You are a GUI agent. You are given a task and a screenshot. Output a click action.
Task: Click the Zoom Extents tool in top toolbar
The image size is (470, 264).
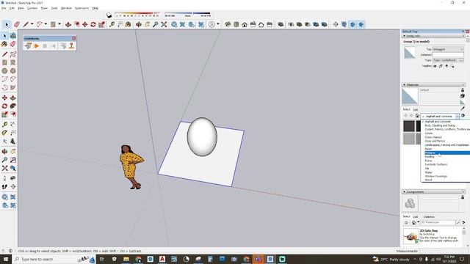[x=164, y=24]
